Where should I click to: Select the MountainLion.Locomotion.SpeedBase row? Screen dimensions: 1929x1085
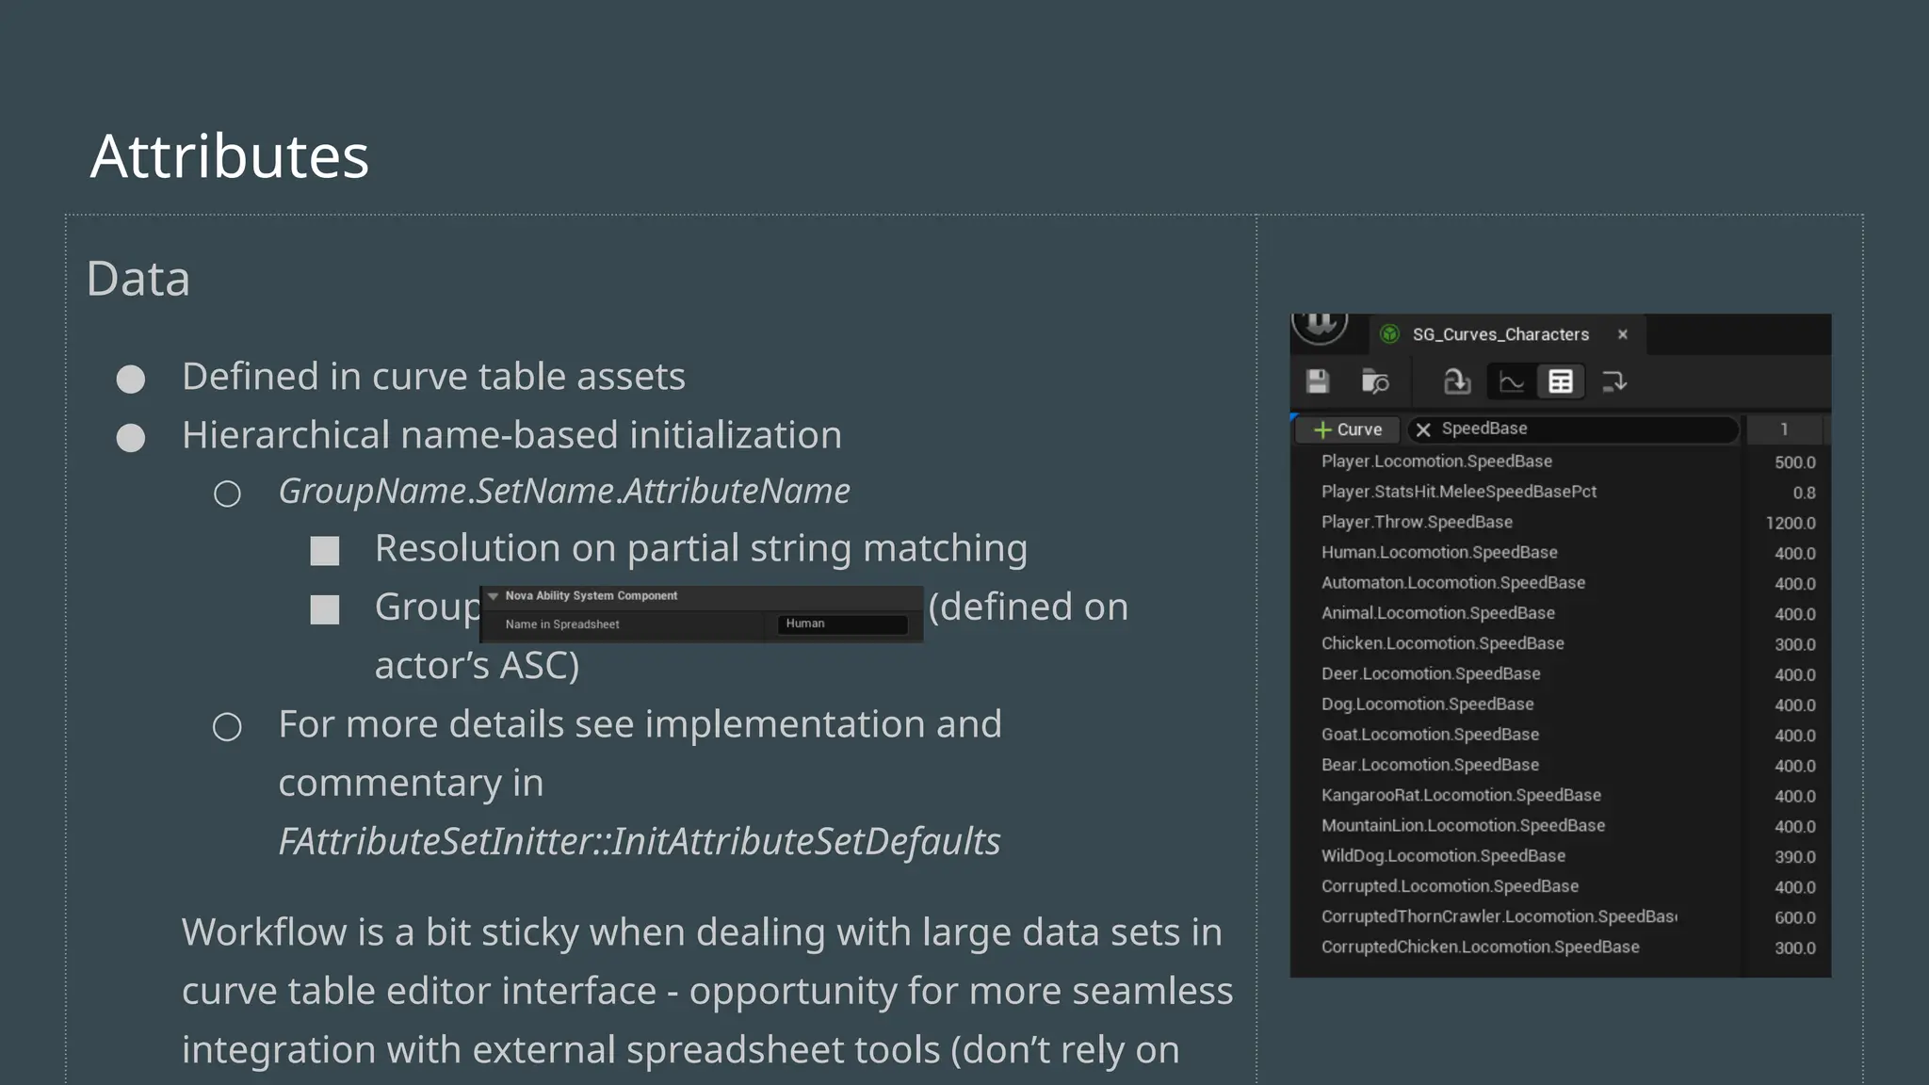[x=1560, y=826]
